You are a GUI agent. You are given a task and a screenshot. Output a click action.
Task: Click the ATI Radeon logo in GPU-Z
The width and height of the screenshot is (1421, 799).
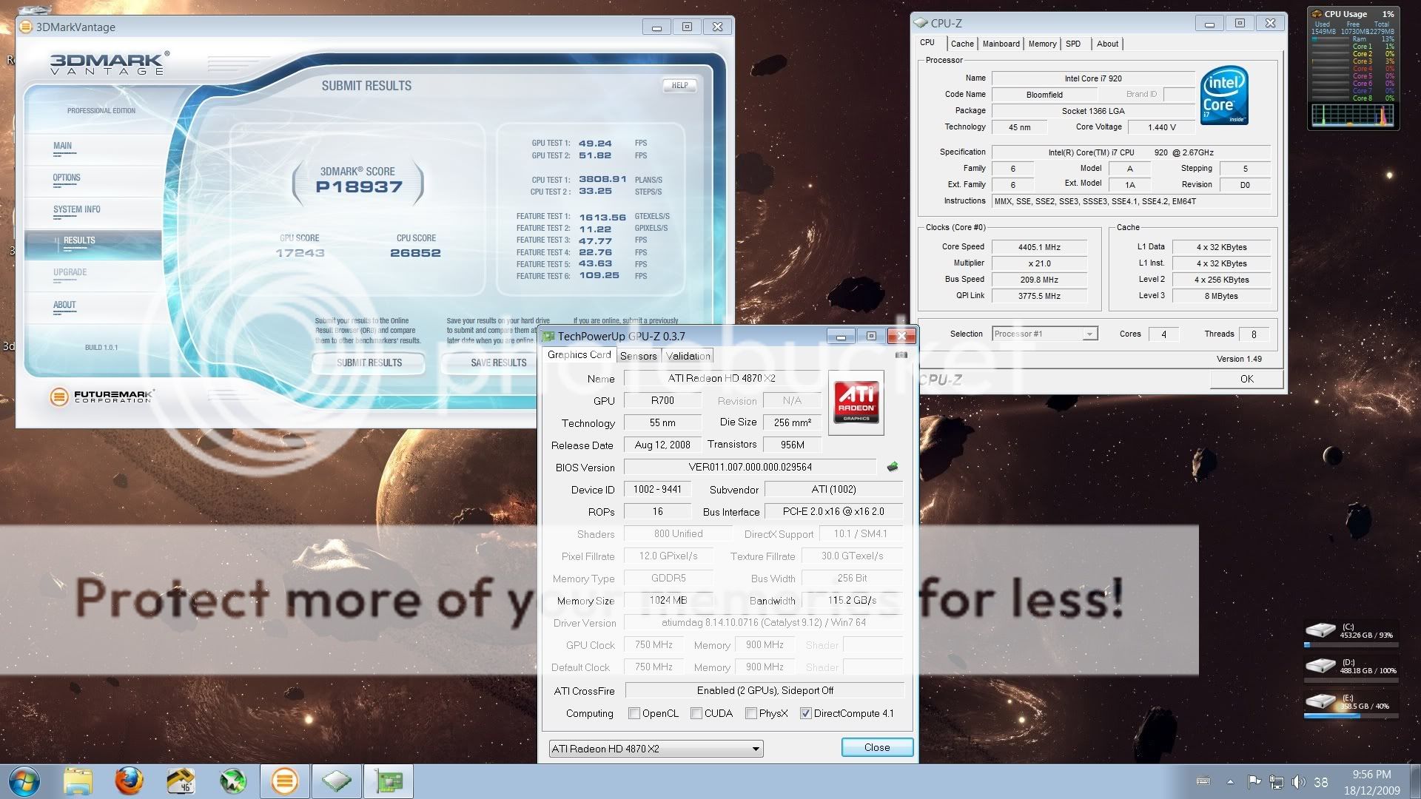856,402
